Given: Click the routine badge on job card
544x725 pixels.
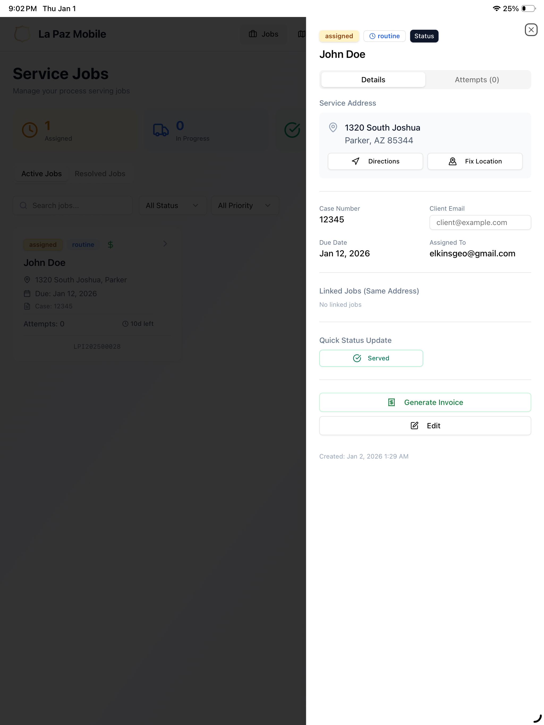Looking at the screenshot, I should [x=83, y=244].
